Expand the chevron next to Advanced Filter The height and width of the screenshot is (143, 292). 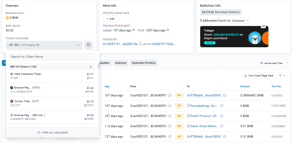(288, 63)
